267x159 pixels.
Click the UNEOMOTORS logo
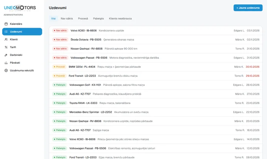(x=20, y=8)
